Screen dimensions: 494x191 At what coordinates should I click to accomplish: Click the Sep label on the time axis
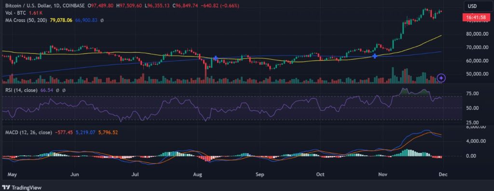point(260,174)
